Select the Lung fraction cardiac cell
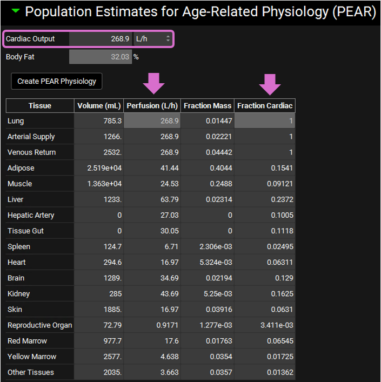Screen dimensions: 381x382 click(x=265, y=121)
